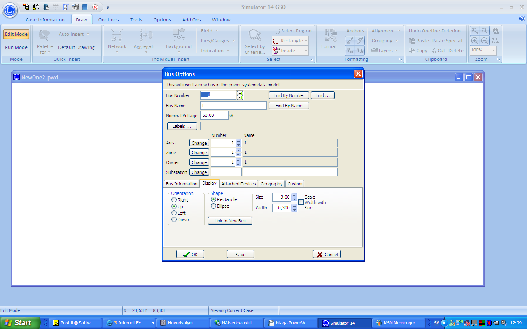Click the Labels ... button
The height and width of the screenshot is (329, 527).
click(x=182, y=126)
